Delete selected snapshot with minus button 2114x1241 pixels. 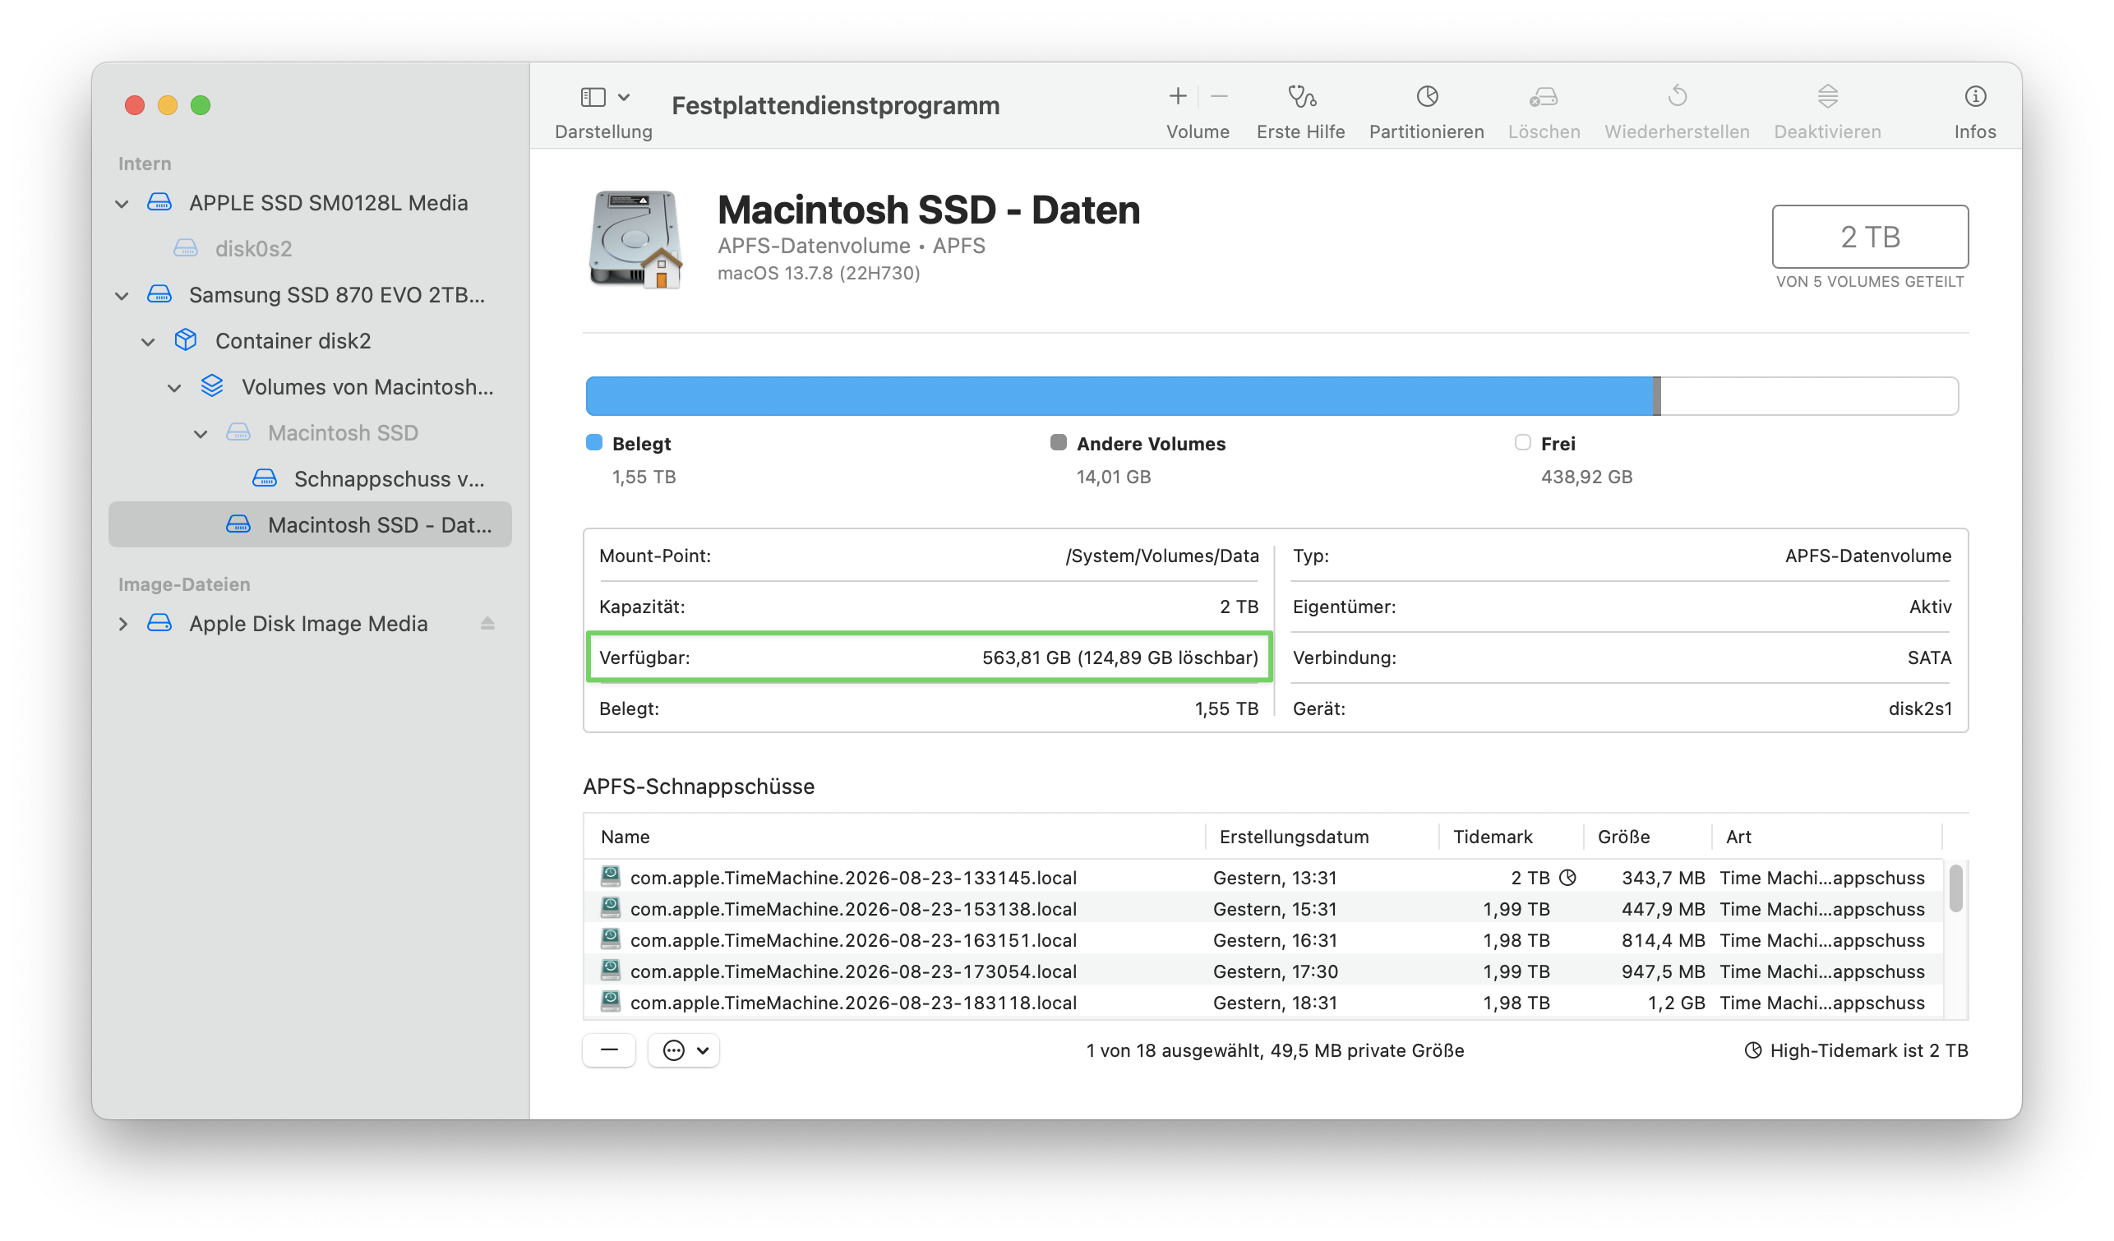pyautogui.click(x=609, y=1050)
